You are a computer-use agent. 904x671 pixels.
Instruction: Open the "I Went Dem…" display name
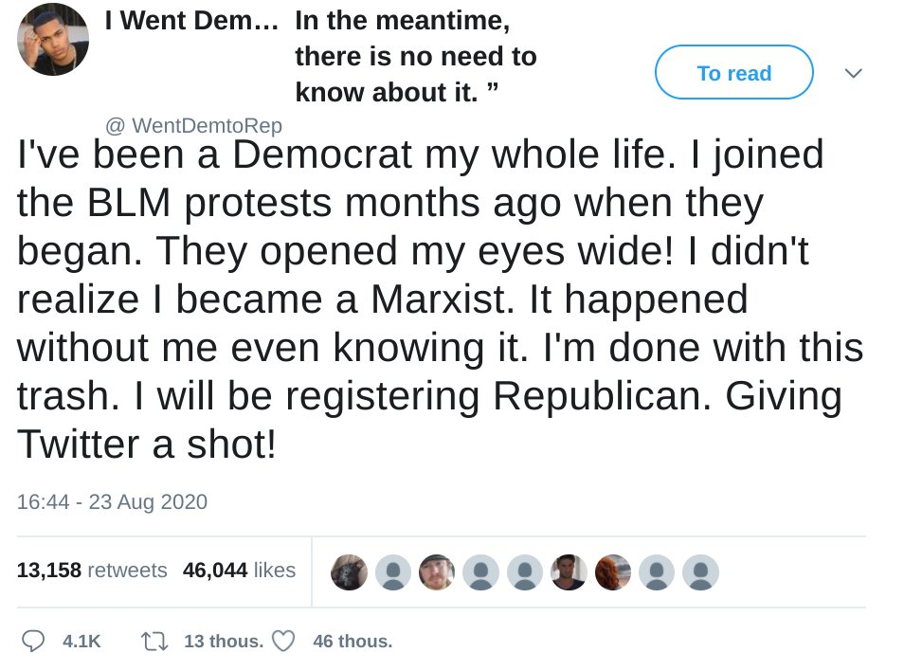click(x=192, y=22)
